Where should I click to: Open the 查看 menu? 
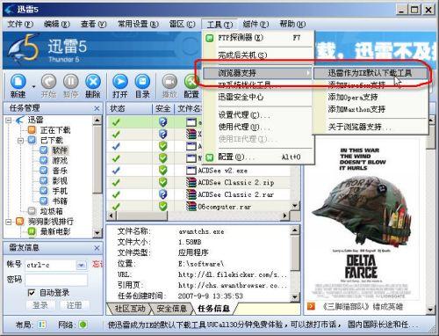(x=94, y=24)
